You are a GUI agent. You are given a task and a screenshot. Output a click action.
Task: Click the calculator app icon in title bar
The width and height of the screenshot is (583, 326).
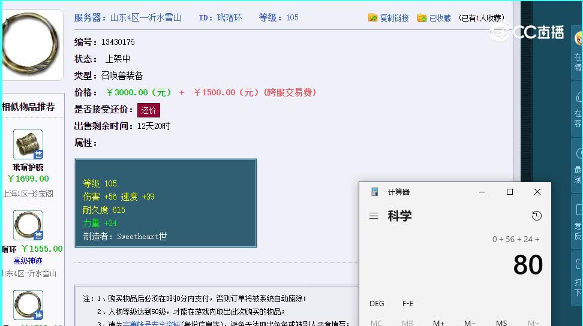[x=375, y=192]
